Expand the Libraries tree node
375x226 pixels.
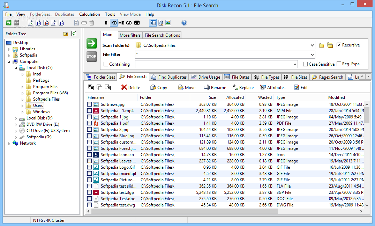pos(9,49)
